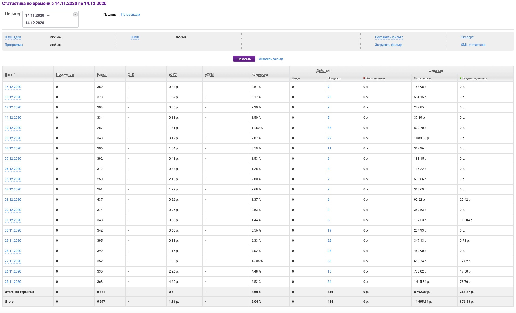The width and height of the screenshot is (516, 313).
Task: Select the total clicks value 9 597
Action: coord(101,302)
